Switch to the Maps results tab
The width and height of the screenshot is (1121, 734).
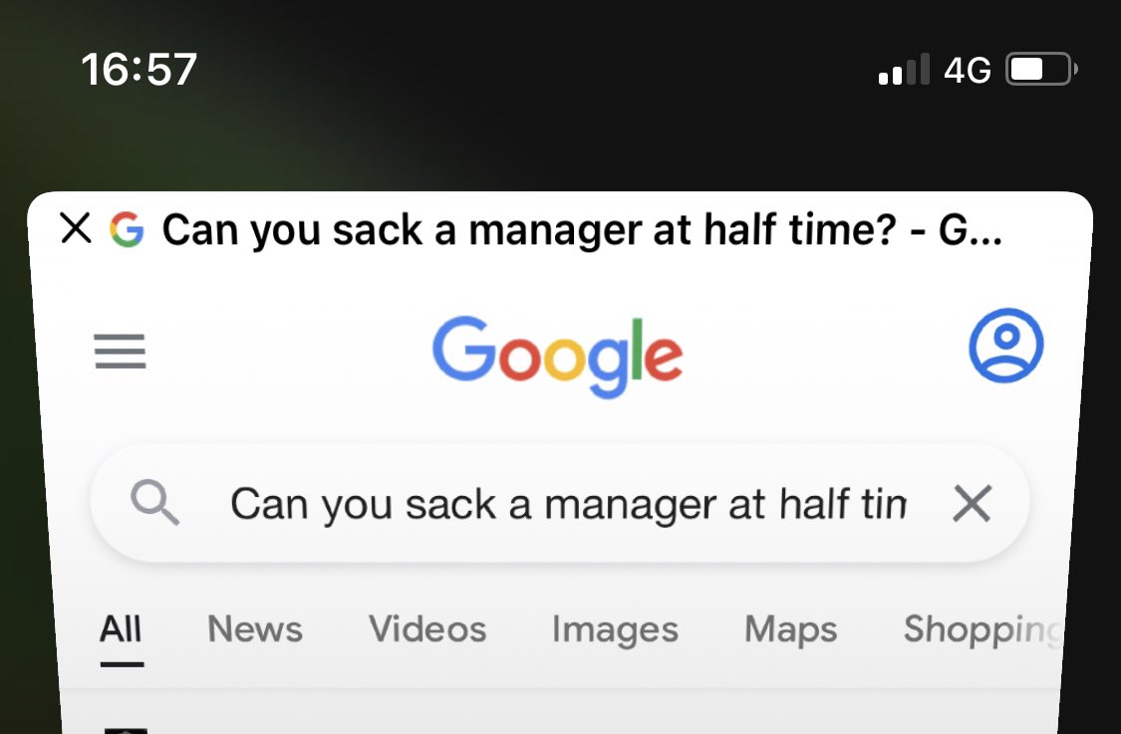(791, 631)
